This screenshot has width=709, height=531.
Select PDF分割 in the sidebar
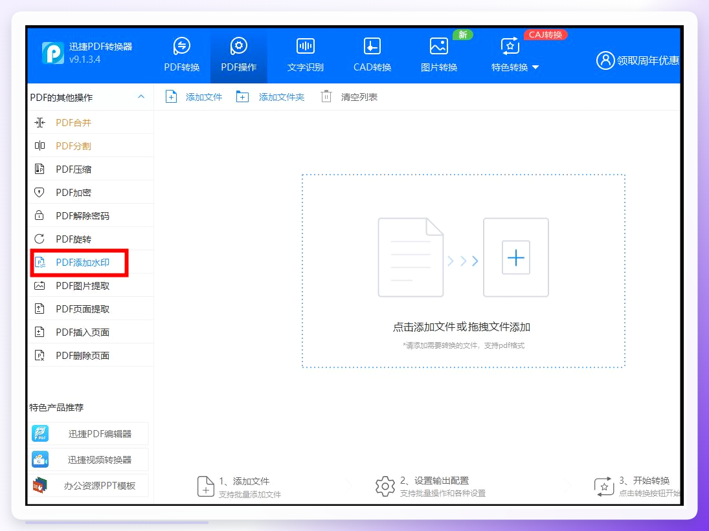tap(91, 146)
